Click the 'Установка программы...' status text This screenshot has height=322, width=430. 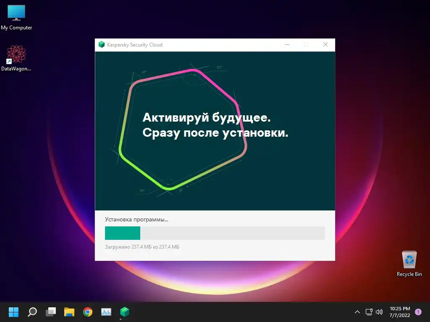(x=136, y=219)
